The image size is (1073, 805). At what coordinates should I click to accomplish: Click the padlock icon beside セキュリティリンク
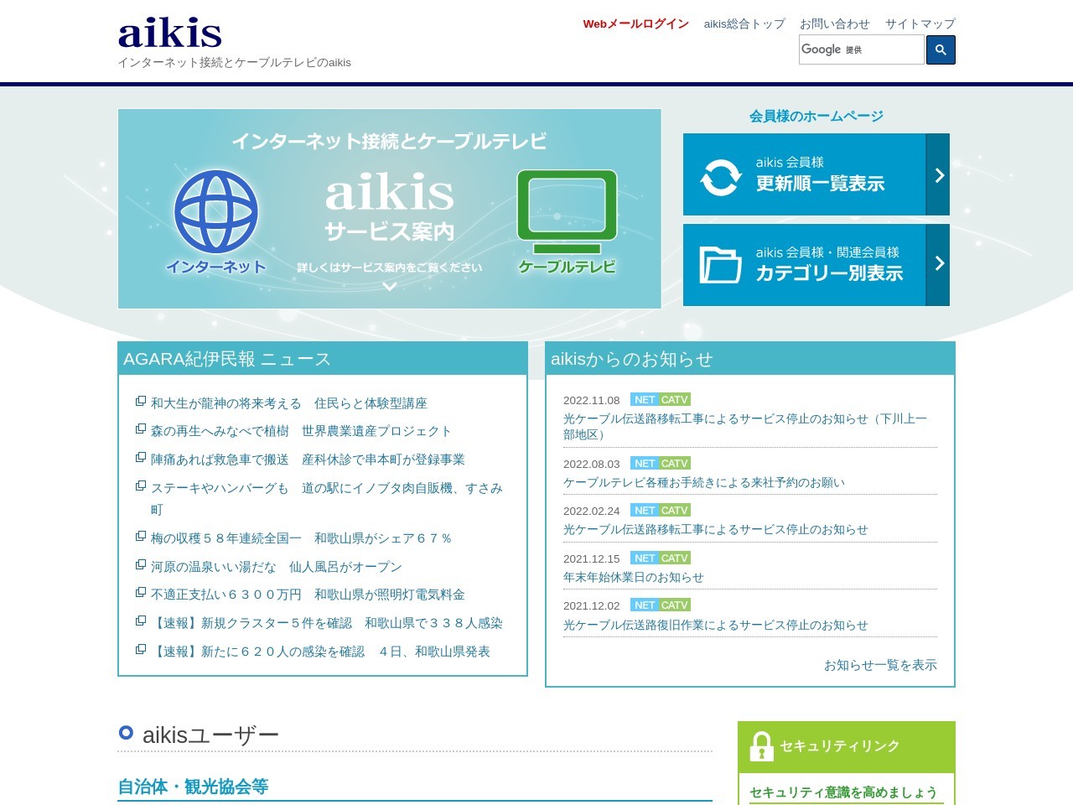pos(761,746)
